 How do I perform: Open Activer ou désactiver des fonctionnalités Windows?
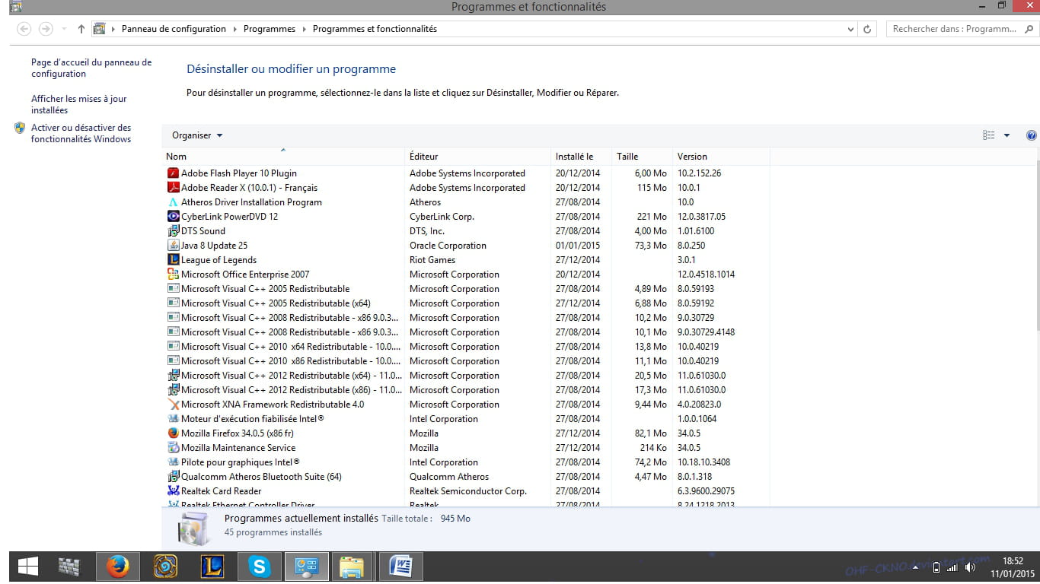click(x=81, y=133)
